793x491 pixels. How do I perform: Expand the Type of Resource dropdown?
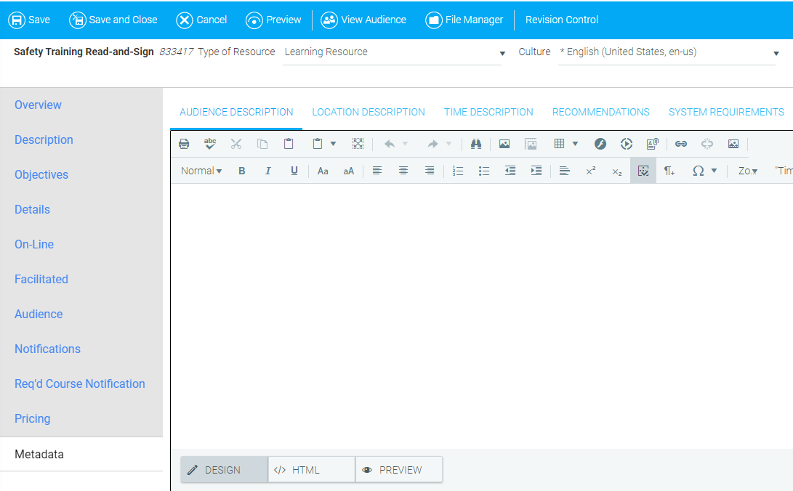pos(502,53)
